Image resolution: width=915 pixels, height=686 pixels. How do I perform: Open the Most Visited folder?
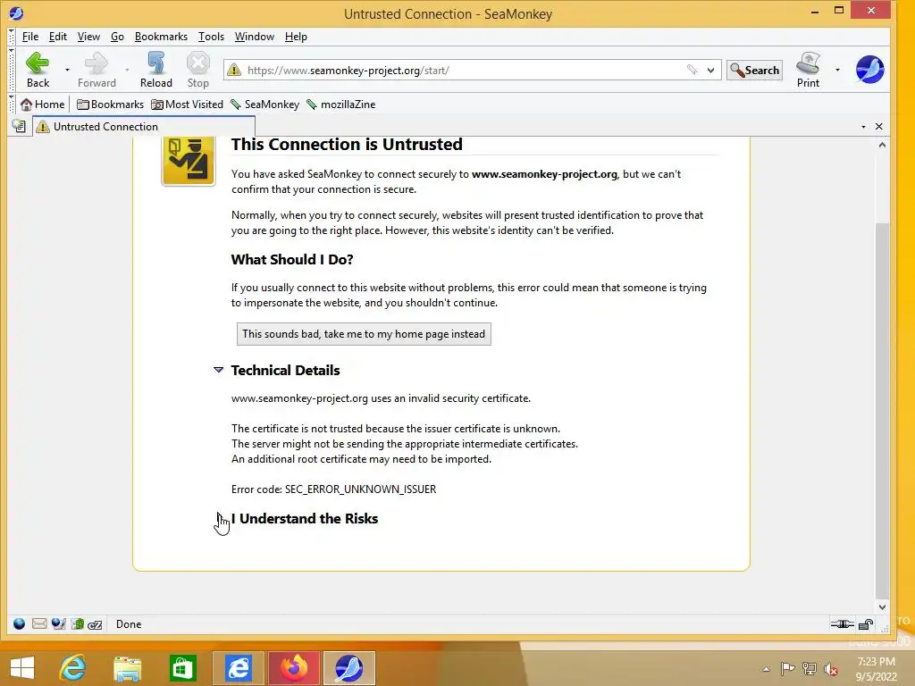click(x=188, y=105)
